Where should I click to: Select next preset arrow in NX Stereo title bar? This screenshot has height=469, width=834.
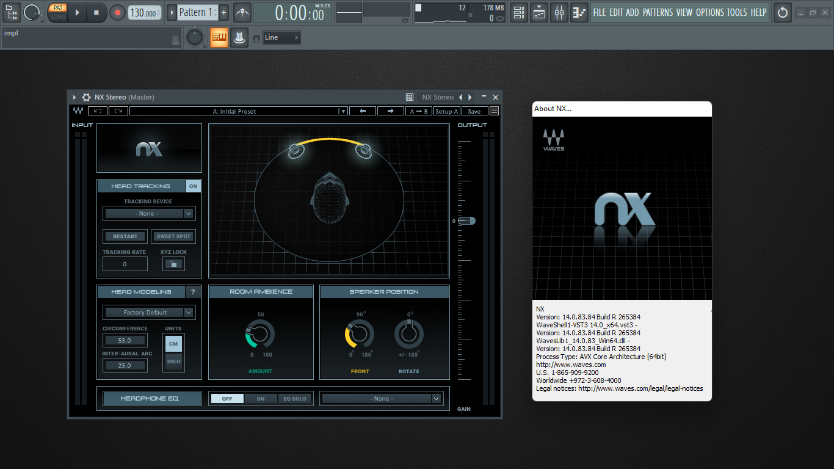(470, 97)
